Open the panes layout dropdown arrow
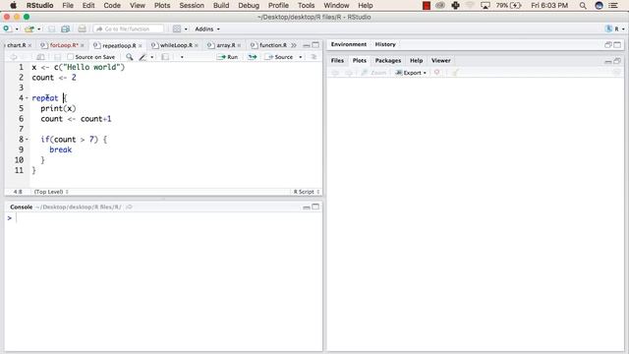The height and width of the screenshot is (354, 629). [x=186, y=29]
